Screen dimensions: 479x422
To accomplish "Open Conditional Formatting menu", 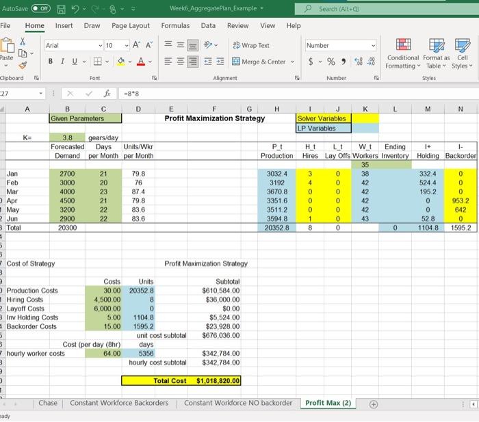I will [403, 54].
